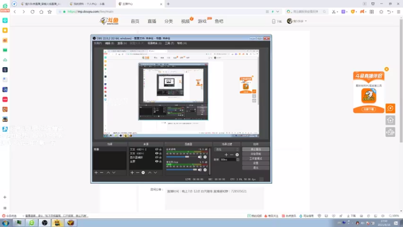403x227 pixels.
Task: Toggle visibility of display capture source
Action: click(x=157, y=157)
